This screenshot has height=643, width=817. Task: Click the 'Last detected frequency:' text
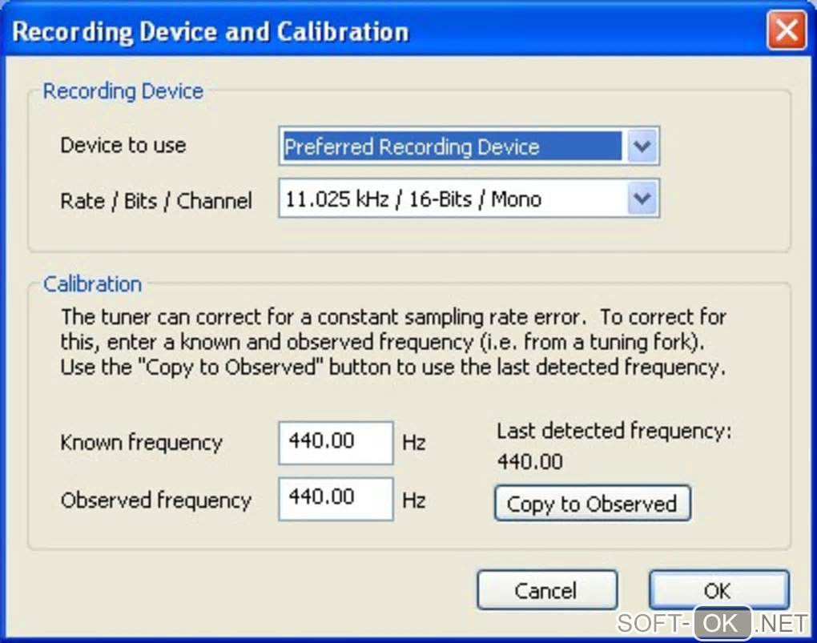[614, 431]
